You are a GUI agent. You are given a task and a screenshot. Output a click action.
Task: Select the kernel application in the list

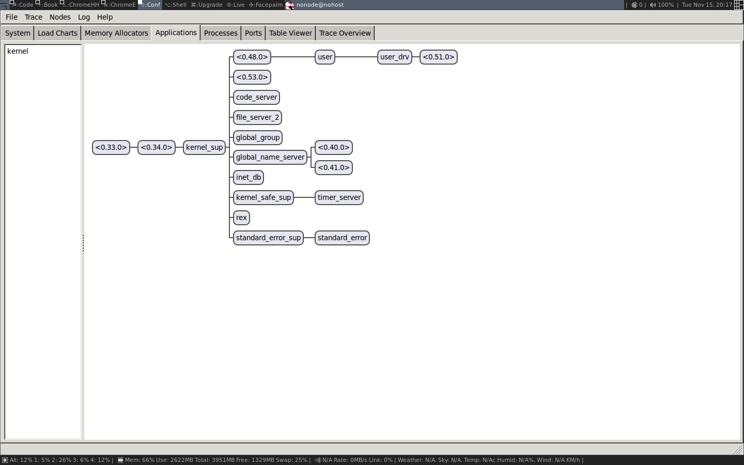[x=43, y=51]
